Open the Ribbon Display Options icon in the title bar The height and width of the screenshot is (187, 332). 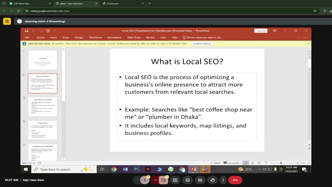(275, 31)
